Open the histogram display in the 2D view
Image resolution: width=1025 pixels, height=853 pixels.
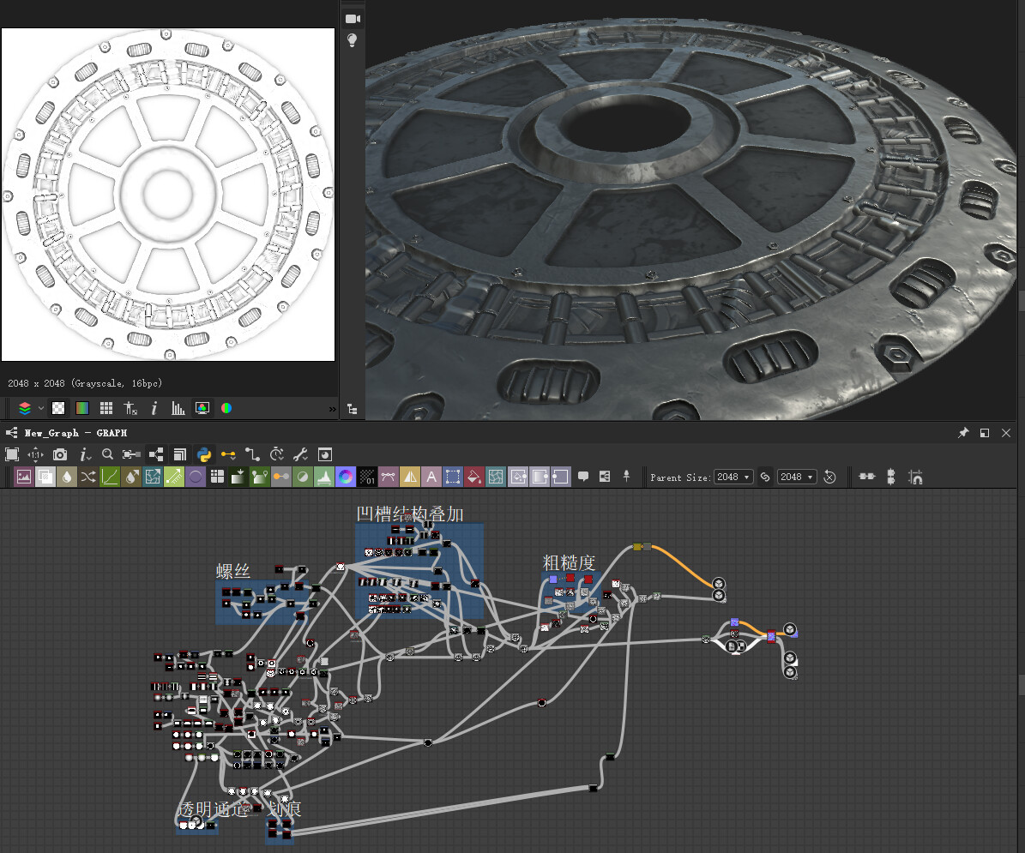178,408
